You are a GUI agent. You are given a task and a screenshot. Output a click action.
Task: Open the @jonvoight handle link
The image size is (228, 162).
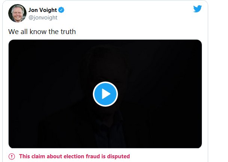tap(43, 18)
